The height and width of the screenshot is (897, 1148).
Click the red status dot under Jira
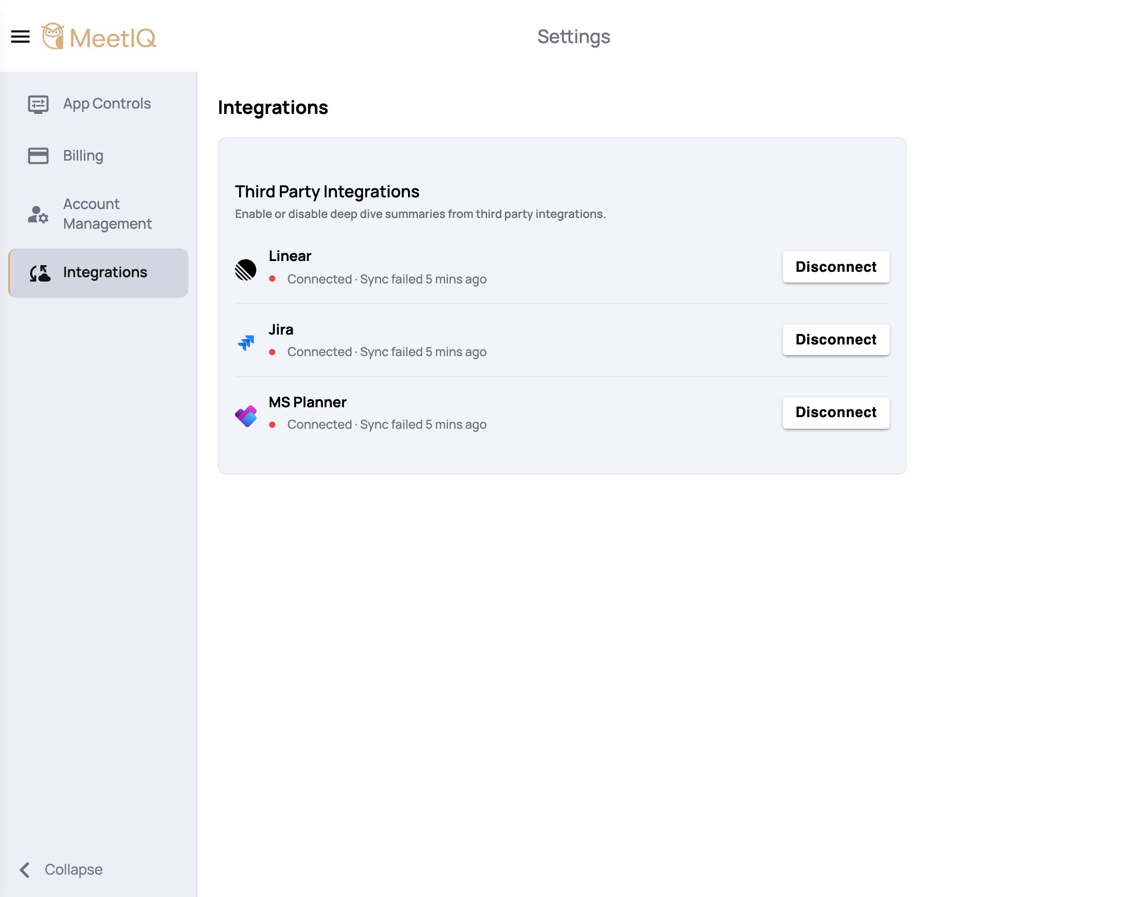point(272,352)
